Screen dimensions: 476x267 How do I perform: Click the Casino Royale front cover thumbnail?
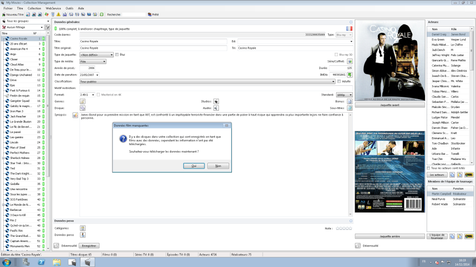[390, 61]
